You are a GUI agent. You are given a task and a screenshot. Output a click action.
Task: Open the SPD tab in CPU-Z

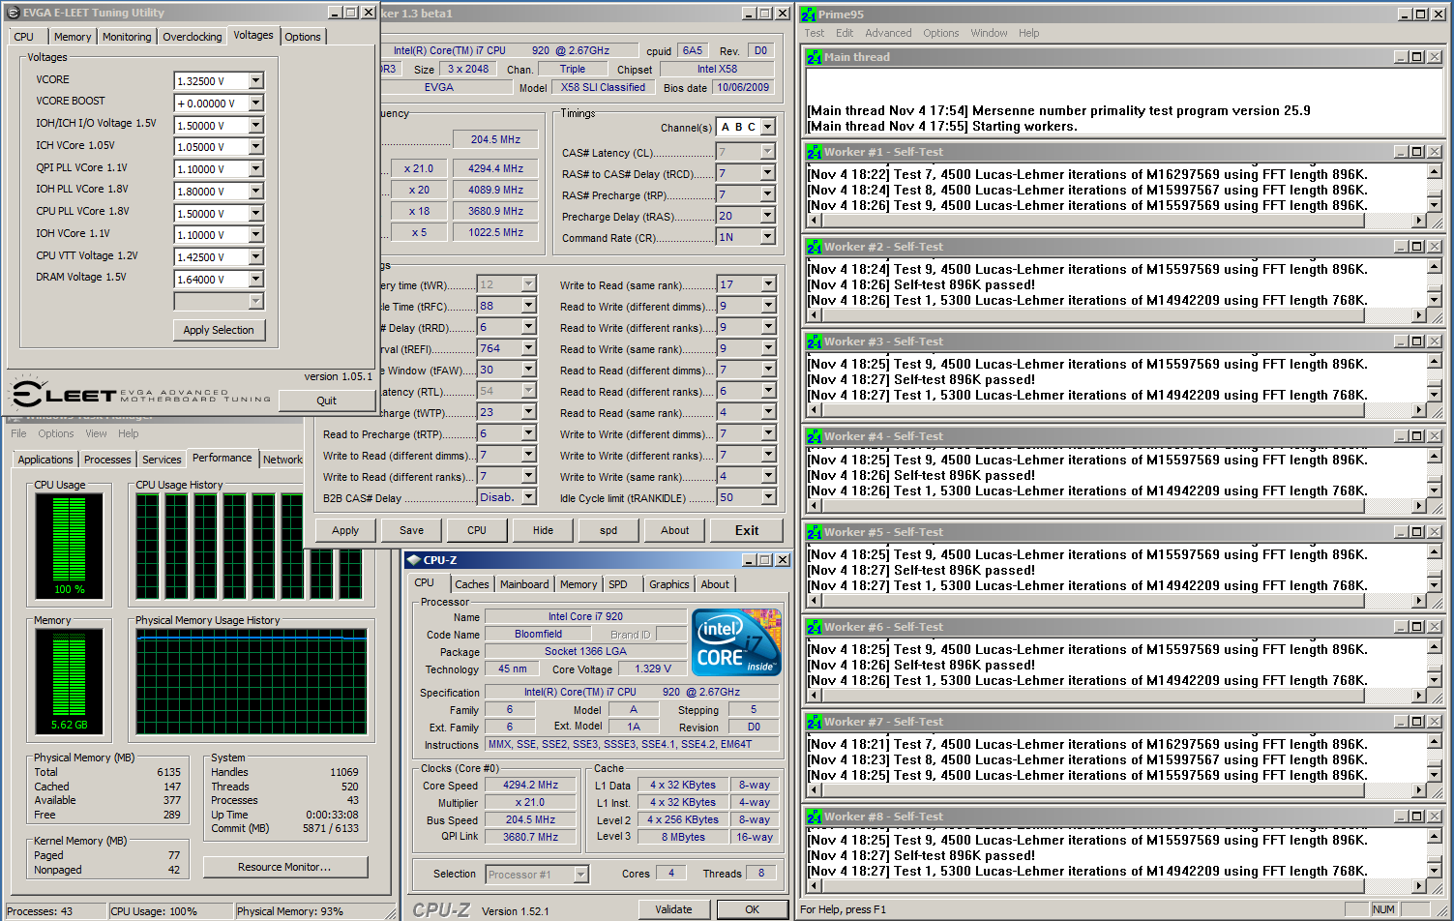pos(618,584)
